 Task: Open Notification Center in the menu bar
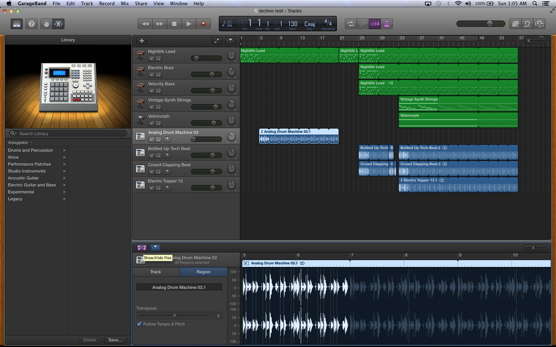point(546,3)
